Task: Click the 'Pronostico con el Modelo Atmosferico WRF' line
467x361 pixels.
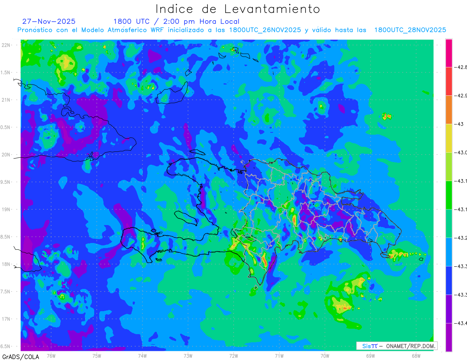Action: coord(232,30)
